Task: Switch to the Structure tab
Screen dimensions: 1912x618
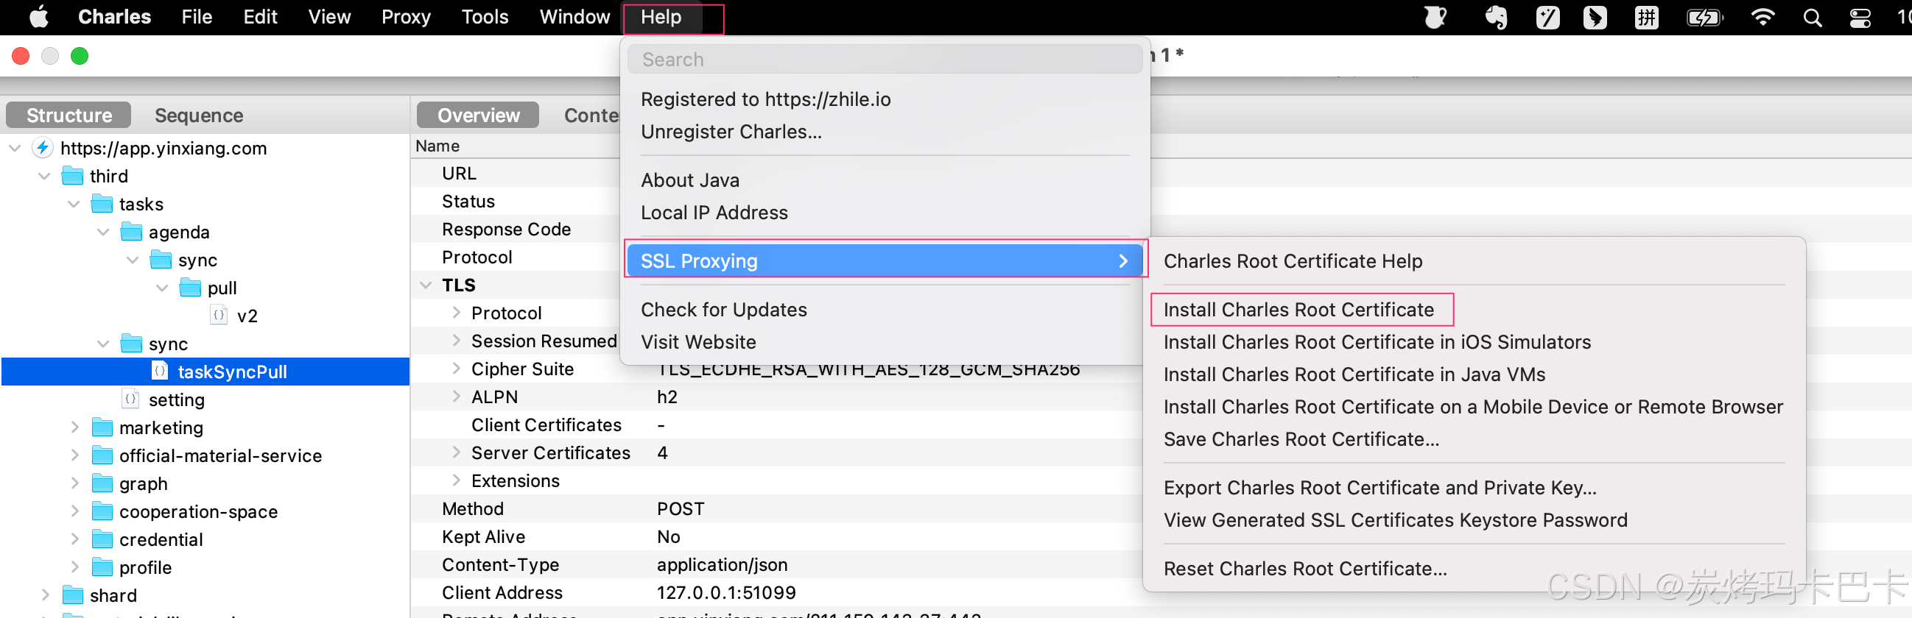Action: [x=69, y=116]
